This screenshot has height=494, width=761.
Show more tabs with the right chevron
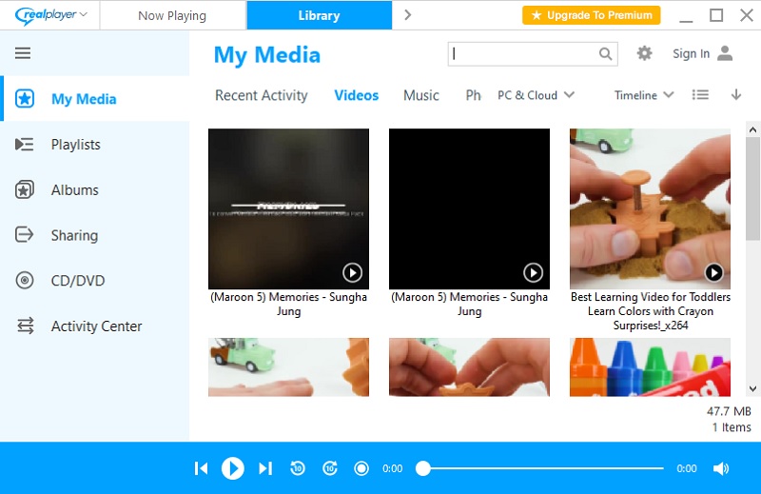coord(408,15)
